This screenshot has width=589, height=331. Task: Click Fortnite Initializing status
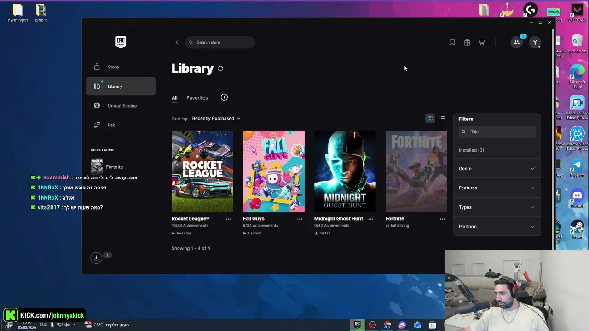point(398,226)
